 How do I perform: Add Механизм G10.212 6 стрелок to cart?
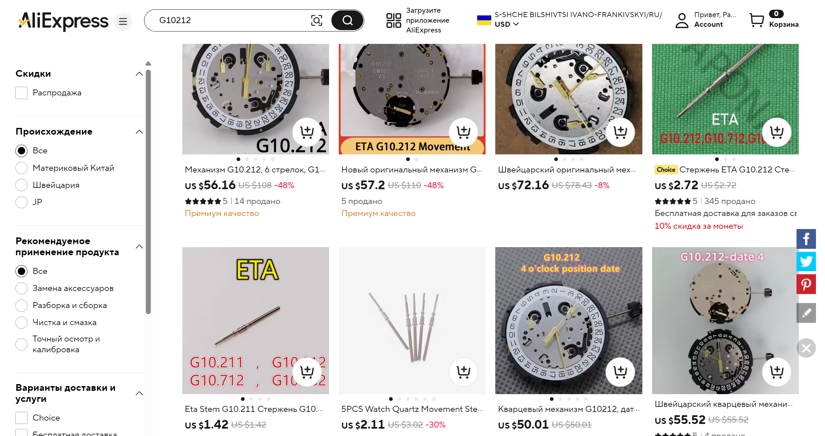tap(307, 132)
